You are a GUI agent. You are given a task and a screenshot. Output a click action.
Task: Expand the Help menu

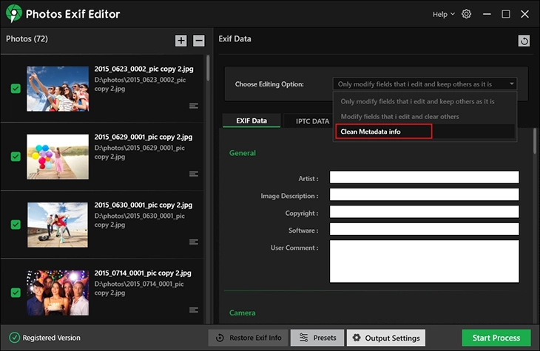[443, 14]
